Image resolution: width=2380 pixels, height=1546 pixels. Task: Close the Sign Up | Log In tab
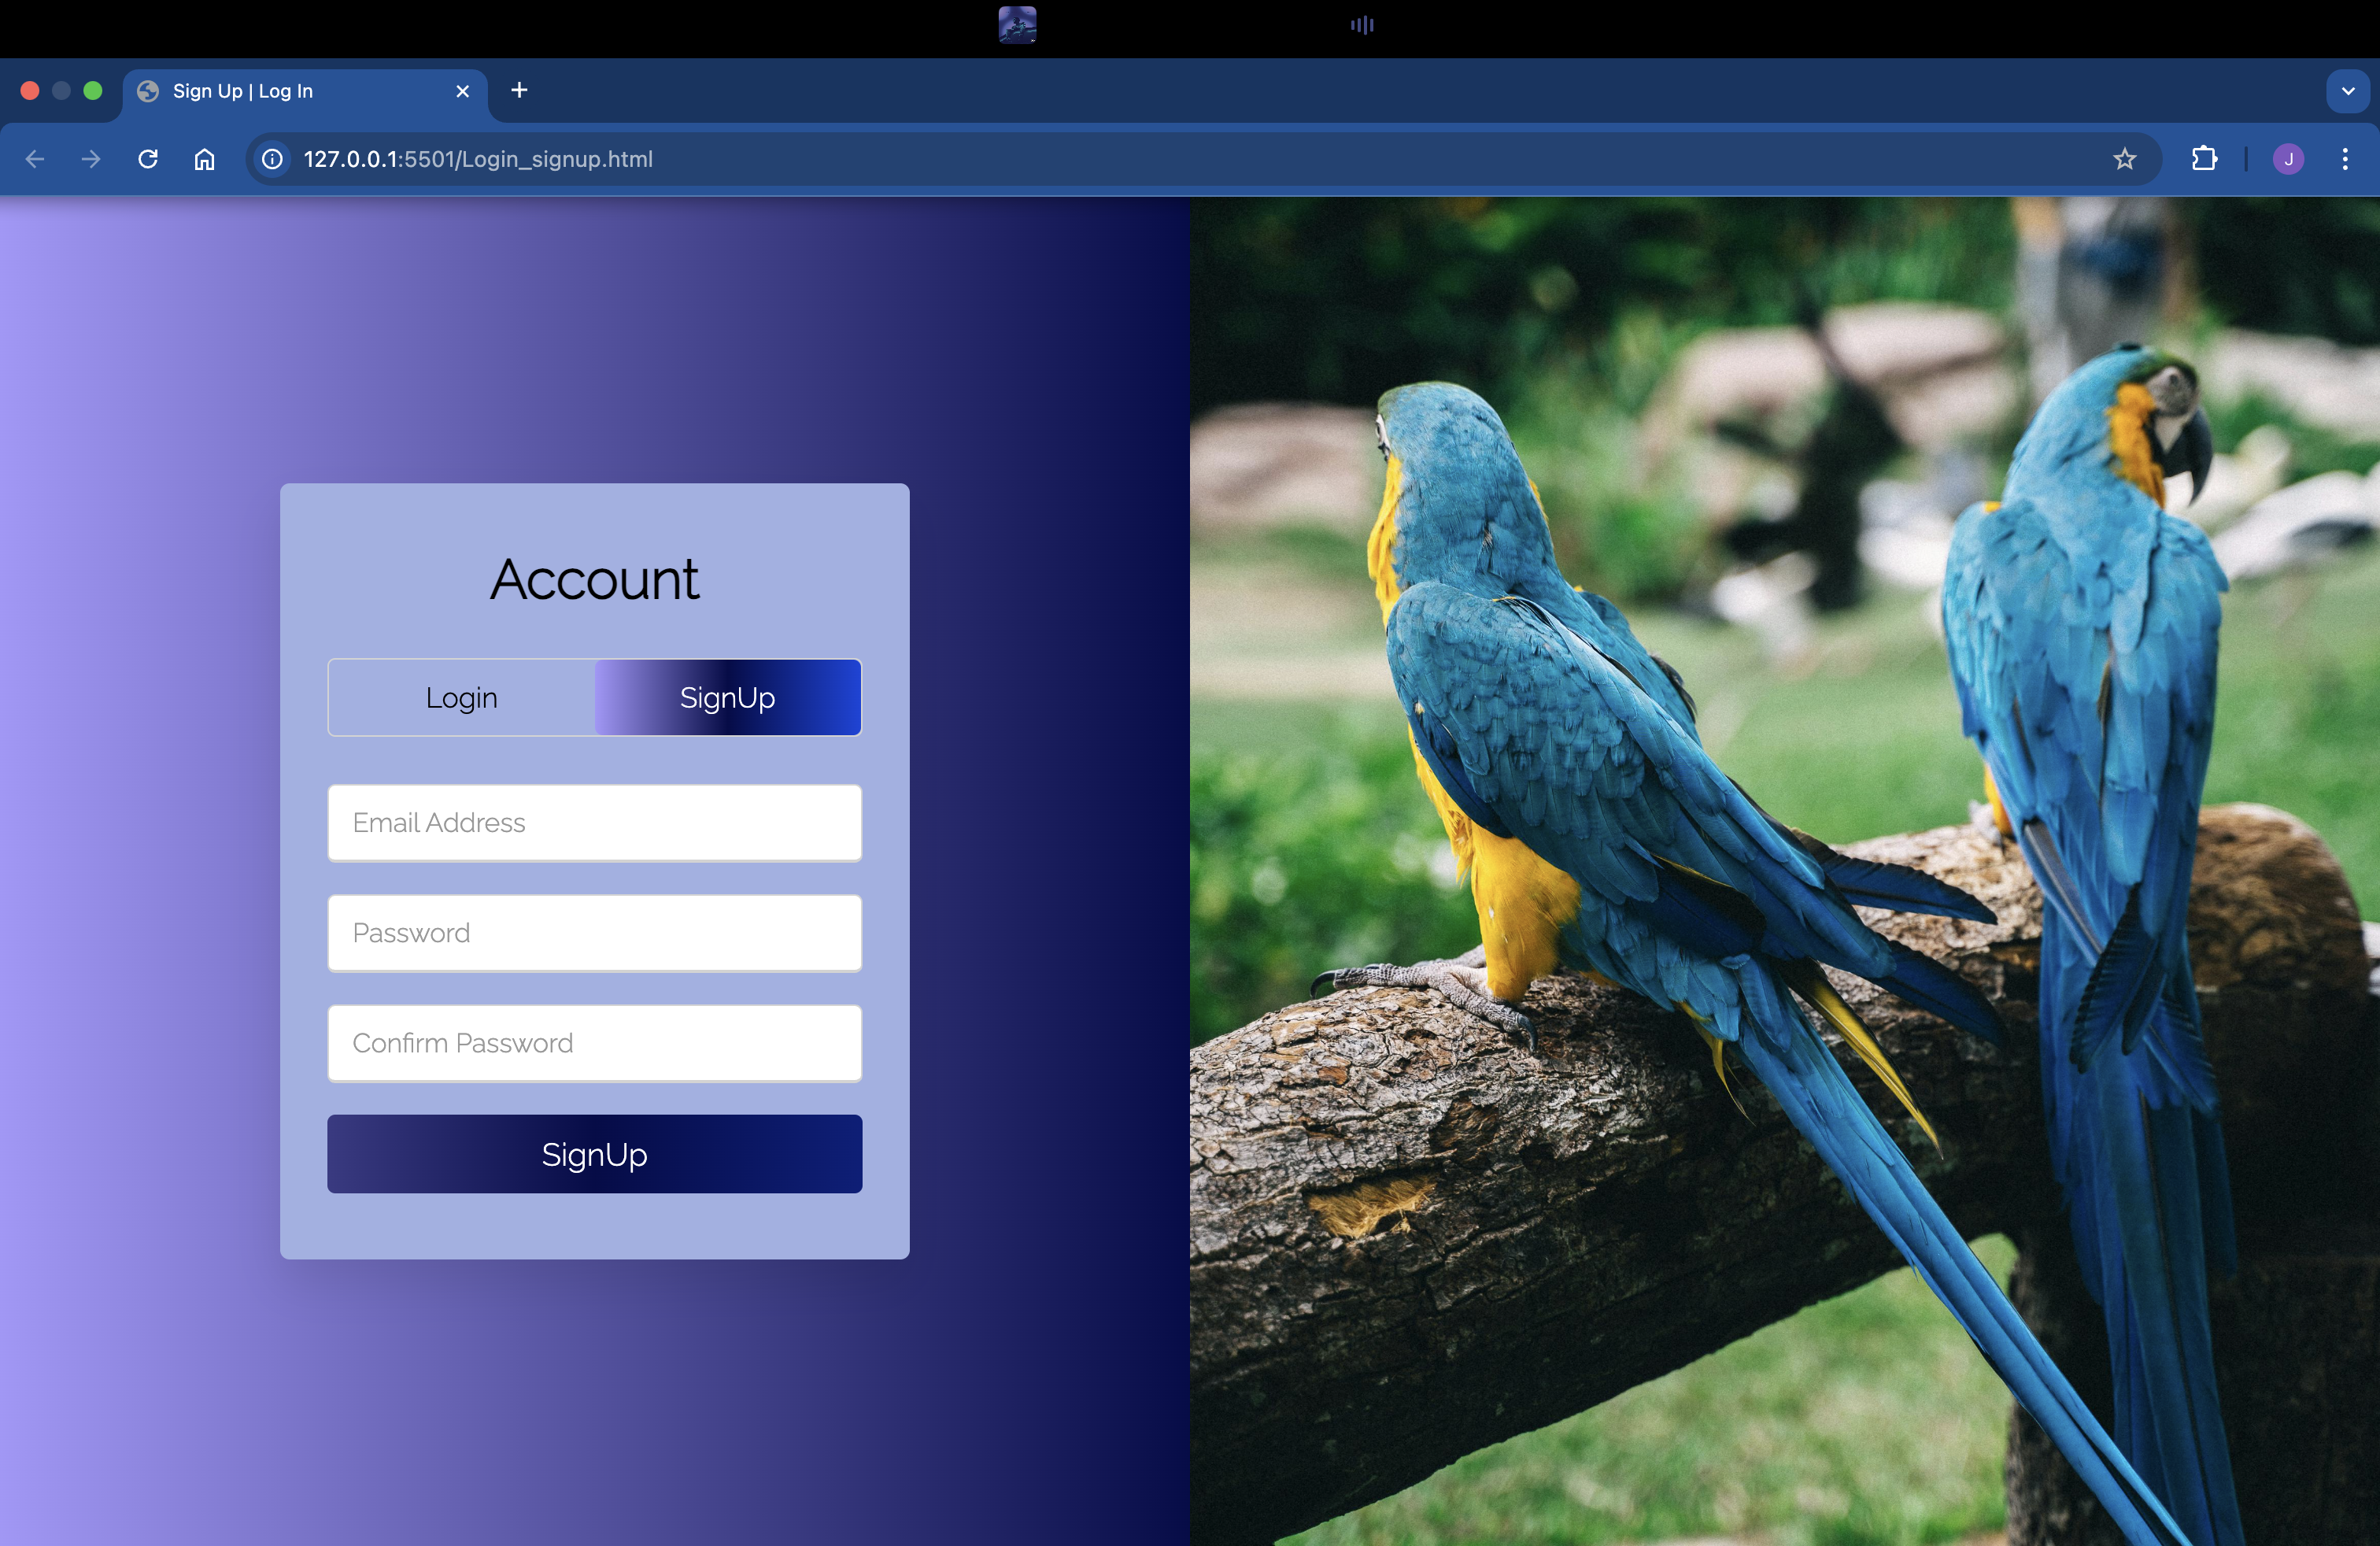click(462, 91)
